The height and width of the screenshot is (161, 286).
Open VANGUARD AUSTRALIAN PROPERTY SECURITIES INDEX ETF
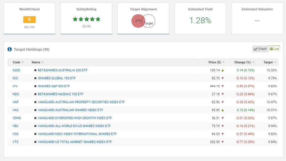(81, 102)
